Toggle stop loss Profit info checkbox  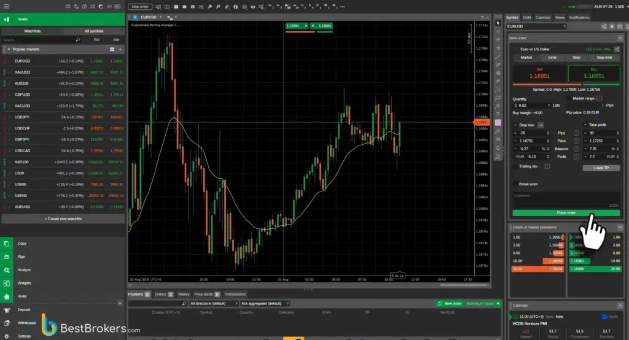(x=576, y=156)
